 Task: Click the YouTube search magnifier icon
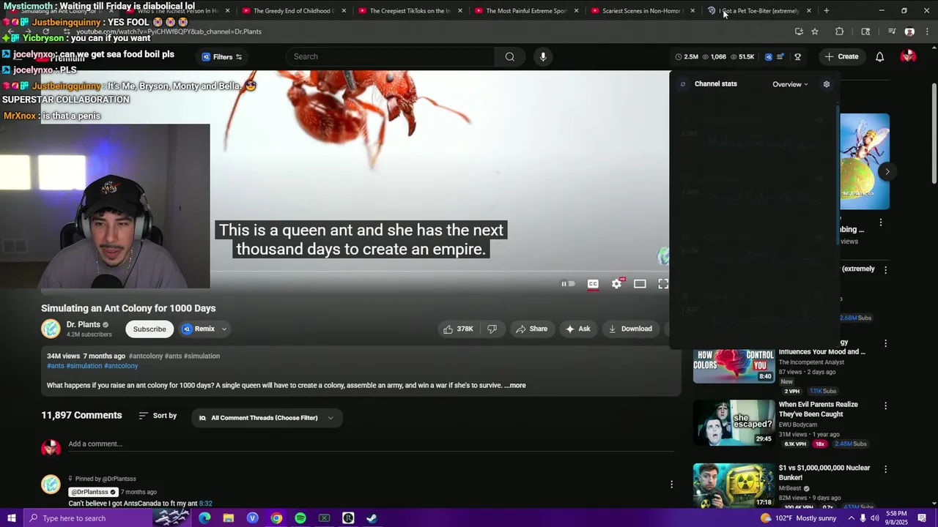click(509, 56)
